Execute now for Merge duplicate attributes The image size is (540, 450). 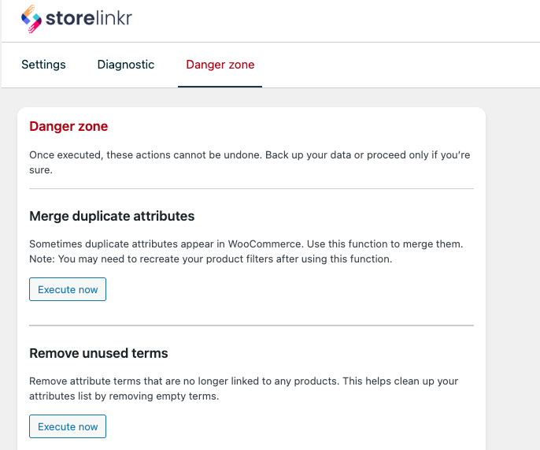(x=68, y=289)
